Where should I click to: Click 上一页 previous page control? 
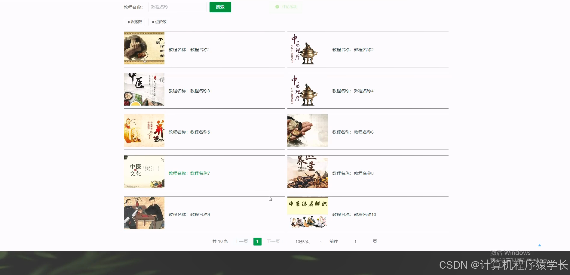pyautogui.click(x=241, y=241)
